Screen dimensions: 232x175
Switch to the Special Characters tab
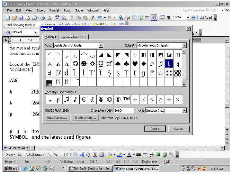point(74,37)
